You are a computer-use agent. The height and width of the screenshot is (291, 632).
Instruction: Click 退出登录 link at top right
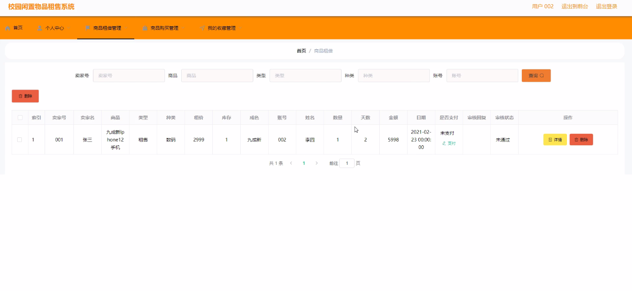coord(606,6)
